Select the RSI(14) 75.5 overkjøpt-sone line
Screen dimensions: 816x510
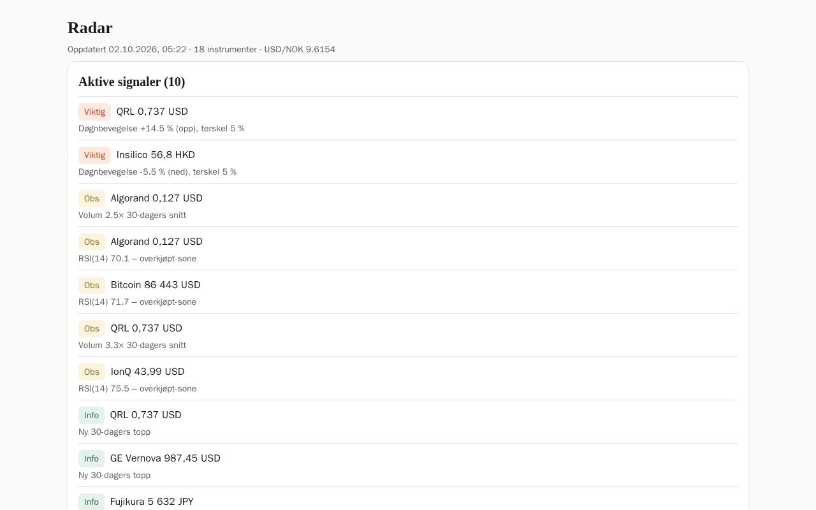(x=138, y=388)
